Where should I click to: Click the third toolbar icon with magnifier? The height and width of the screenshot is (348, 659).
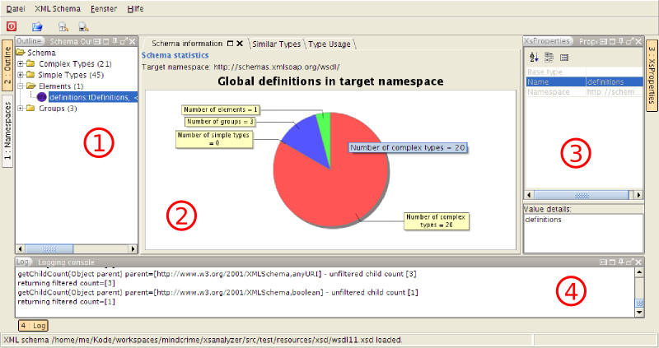(62, 26)
